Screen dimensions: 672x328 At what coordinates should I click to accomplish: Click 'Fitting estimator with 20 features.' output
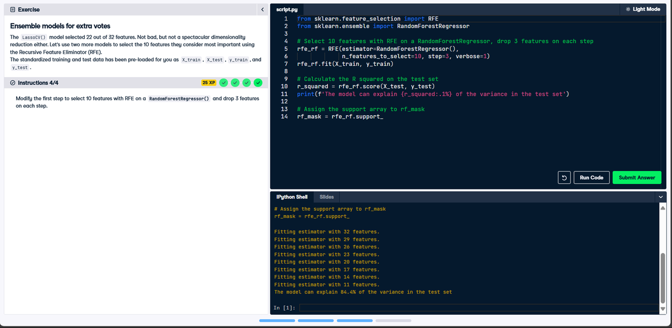coord(326,262)
